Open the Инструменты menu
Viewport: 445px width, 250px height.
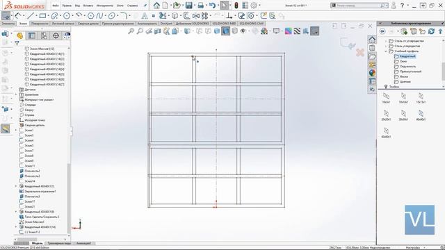(105, 6)
